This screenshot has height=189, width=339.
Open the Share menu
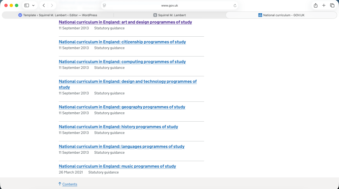tap(315, 6)
